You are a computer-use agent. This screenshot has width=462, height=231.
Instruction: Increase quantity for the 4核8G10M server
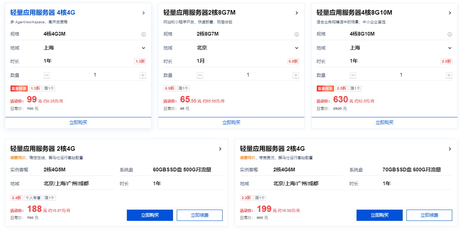point(449,75)
